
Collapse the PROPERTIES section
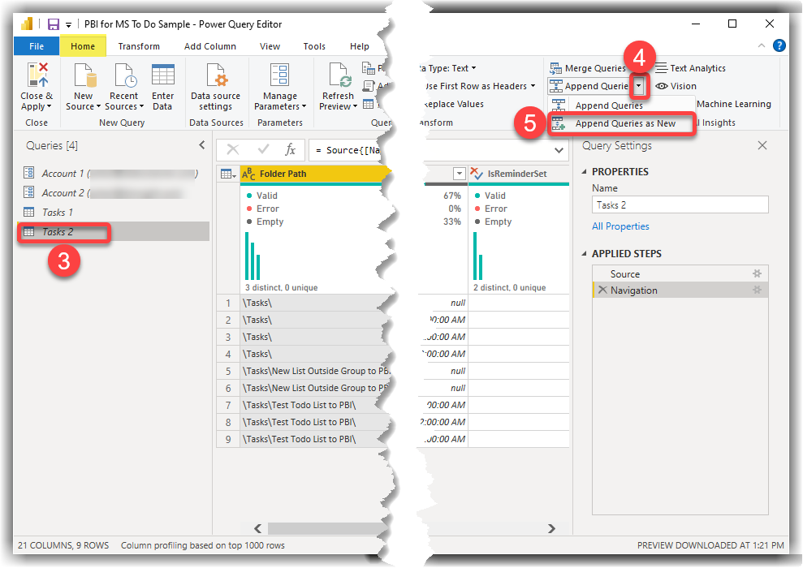coord(585,172)
